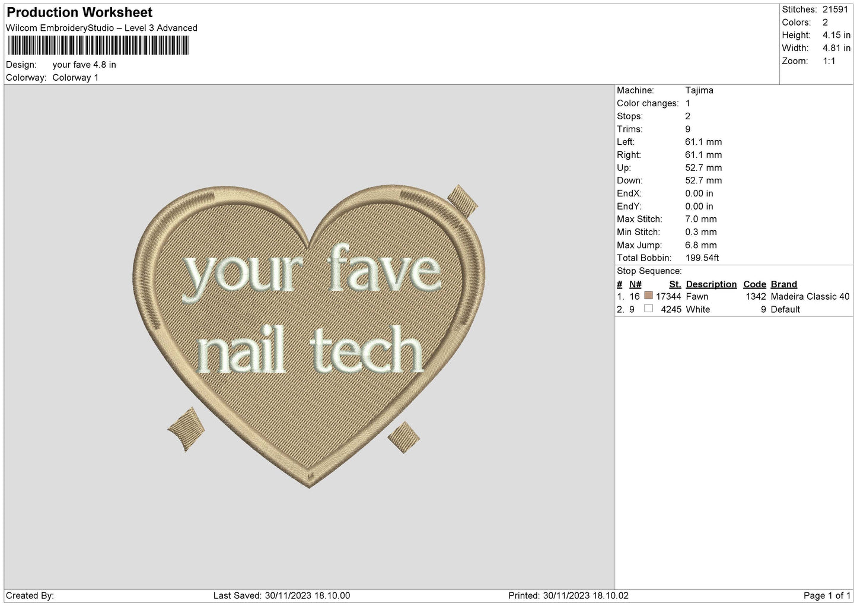Click the Max Stitch value '7.0 mm'
The height and width of the screenshot is (606, 857).
pos(701,219)
